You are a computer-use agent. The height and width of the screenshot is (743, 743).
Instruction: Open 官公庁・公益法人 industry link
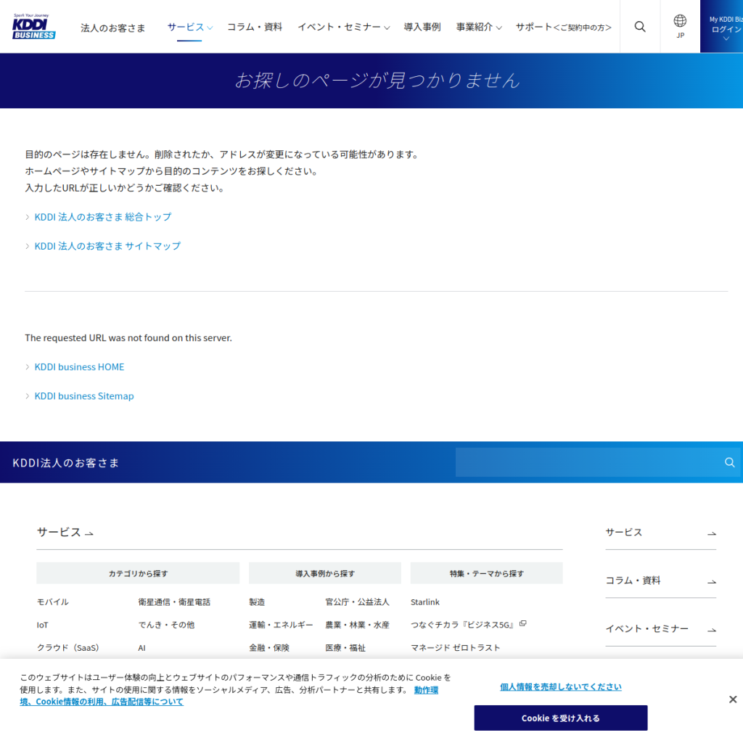[x=357, y=602]
